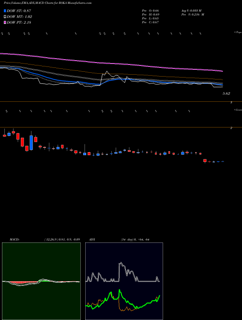Image resolution: width=242 pixels, height=320 pixels.
Task: Select the 'DOW MT: 1.02' legend text
Action: pos(19,17)
